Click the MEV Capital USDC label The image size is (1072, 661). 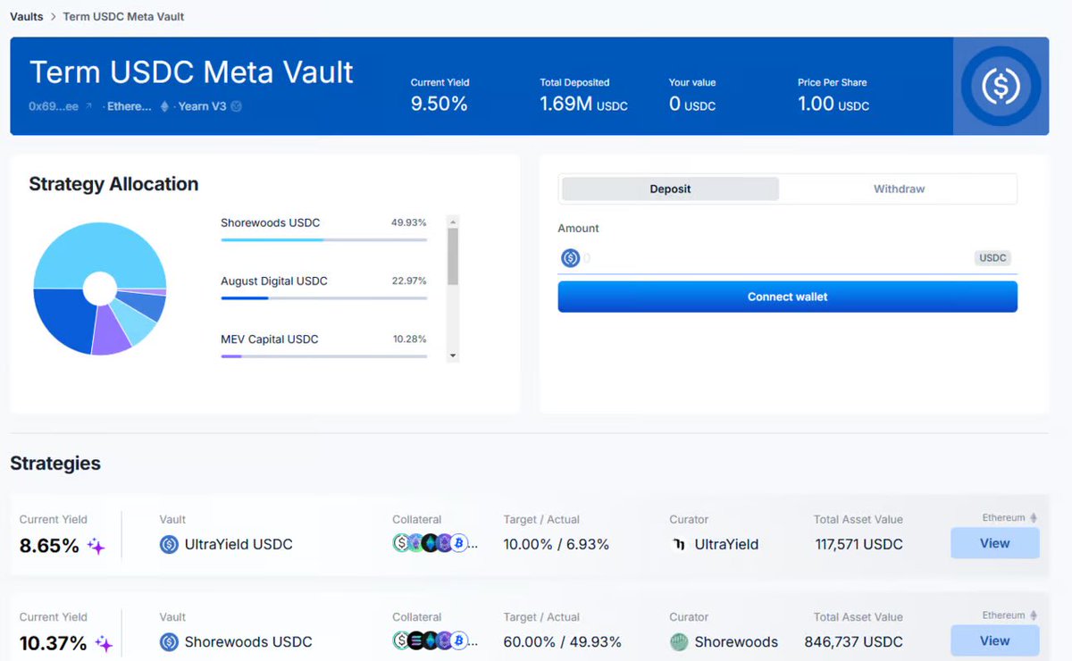point(270,339)
